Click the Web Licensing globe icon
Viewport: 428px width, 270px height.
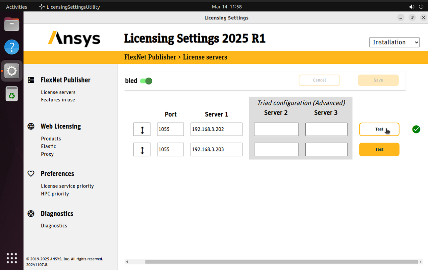[31, 126]
